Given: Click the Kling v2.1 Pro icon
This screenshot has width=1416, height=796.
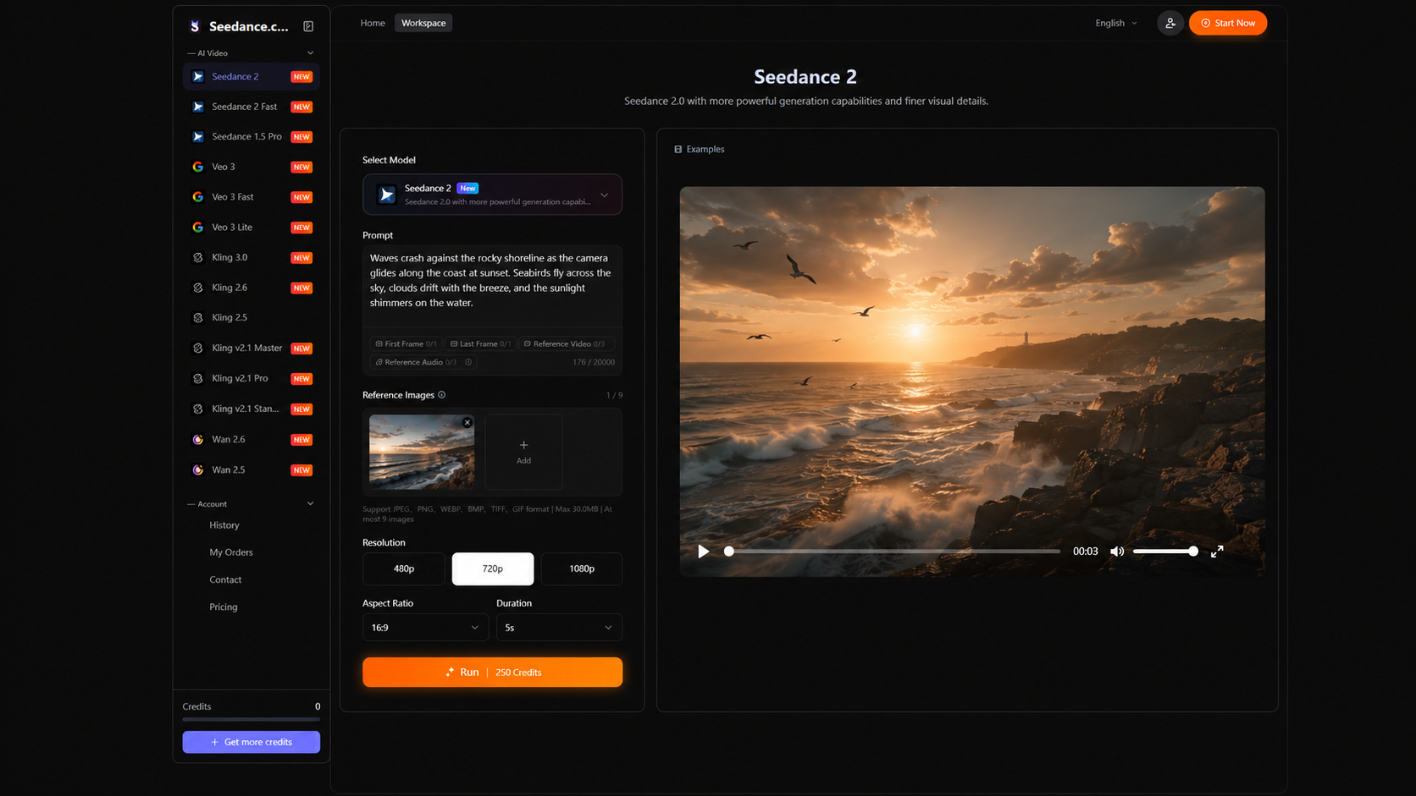Looking at the screenshot, I should [198, 378].
